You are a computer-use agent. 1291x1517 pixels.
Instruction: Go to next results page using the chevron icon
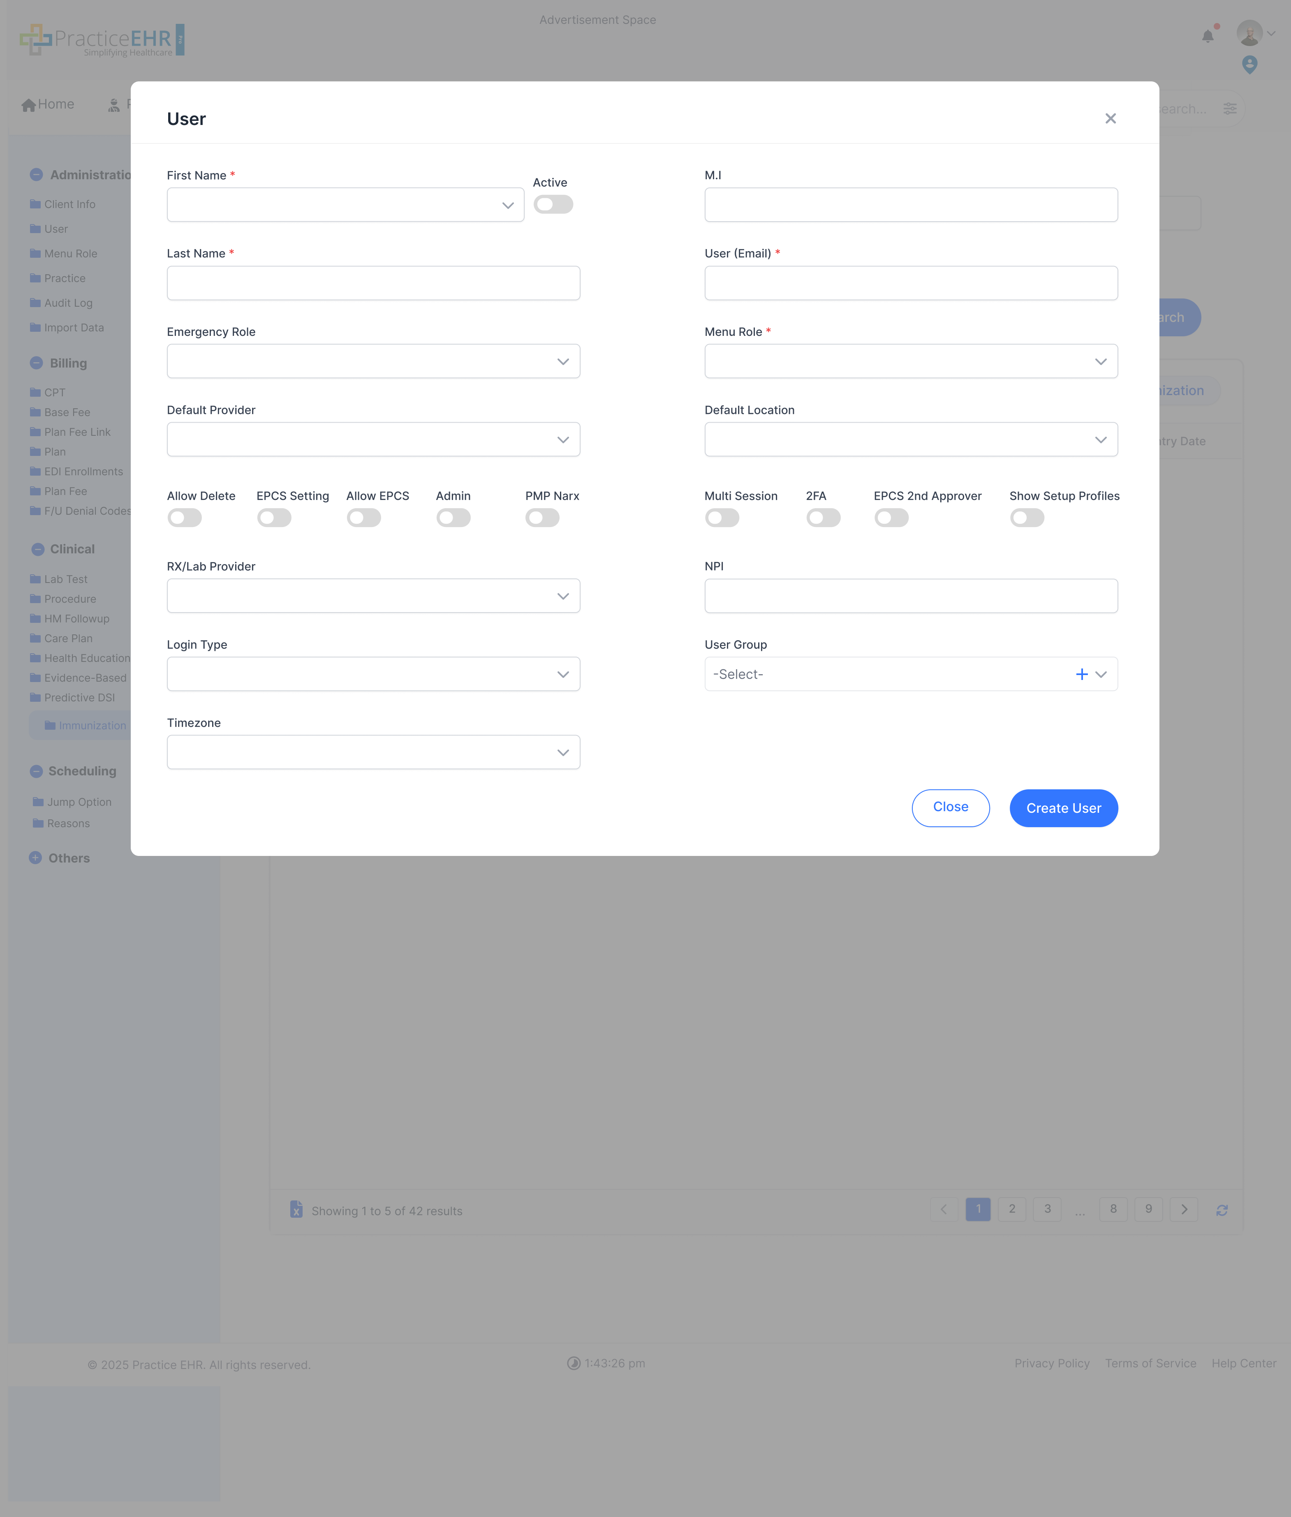point(1183,1209)
